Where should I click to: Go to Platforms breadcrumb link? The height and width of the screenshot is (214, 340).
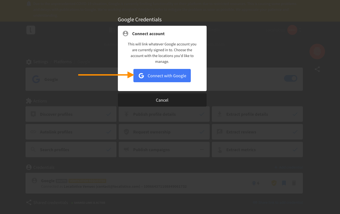63,62
